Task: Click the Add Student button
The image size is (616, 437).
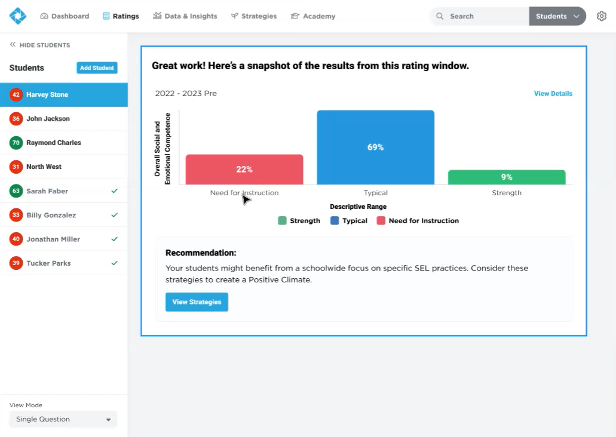Action: click(97, 68)
